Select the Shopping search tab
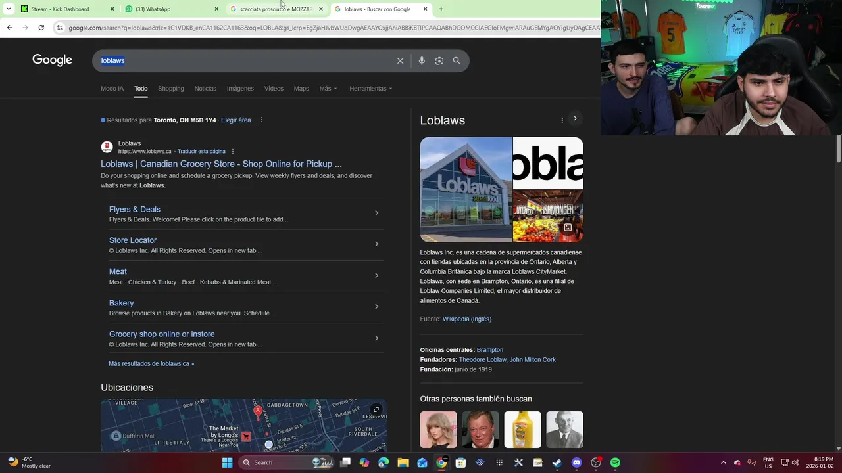842x473 pixels. [170, 89]
